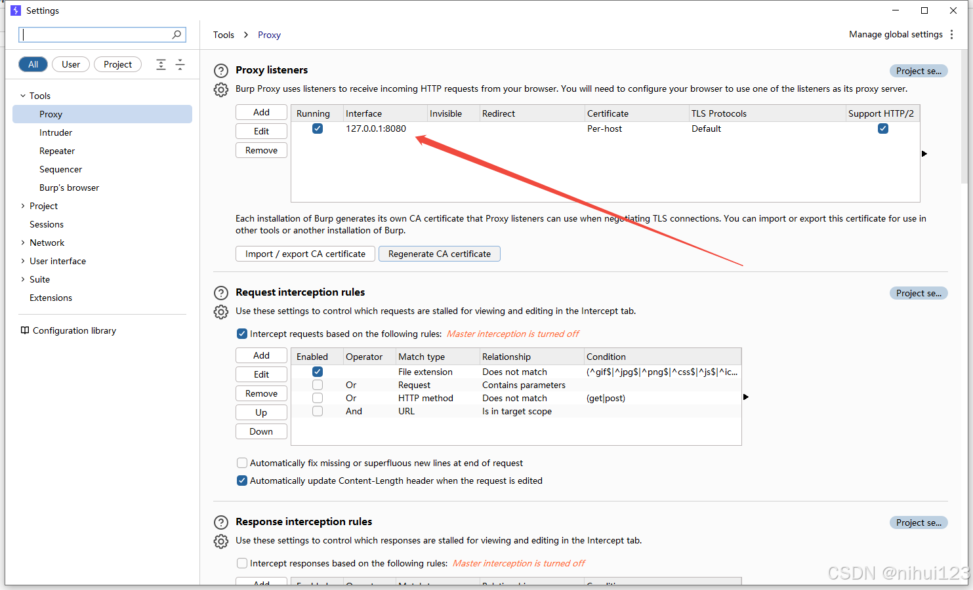Select the Project settings filter
The width and height of the screenshot is (973, 590).
click(117, 64)
